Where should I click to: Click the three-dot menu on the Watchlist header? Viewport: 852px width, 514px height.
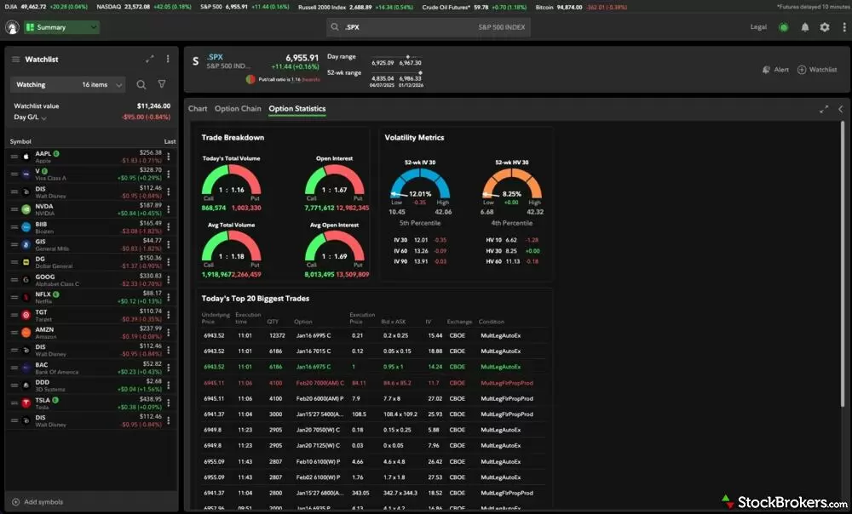167,59
